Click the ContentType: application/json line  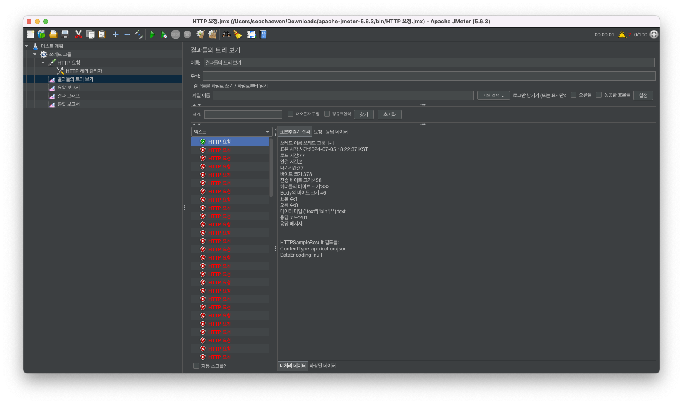(x=313, y=249)
